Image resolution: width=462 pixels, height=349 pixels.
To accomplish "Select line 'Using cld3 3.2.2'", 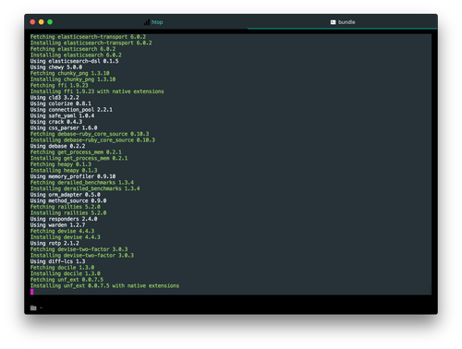I will (x=55, y=98).
